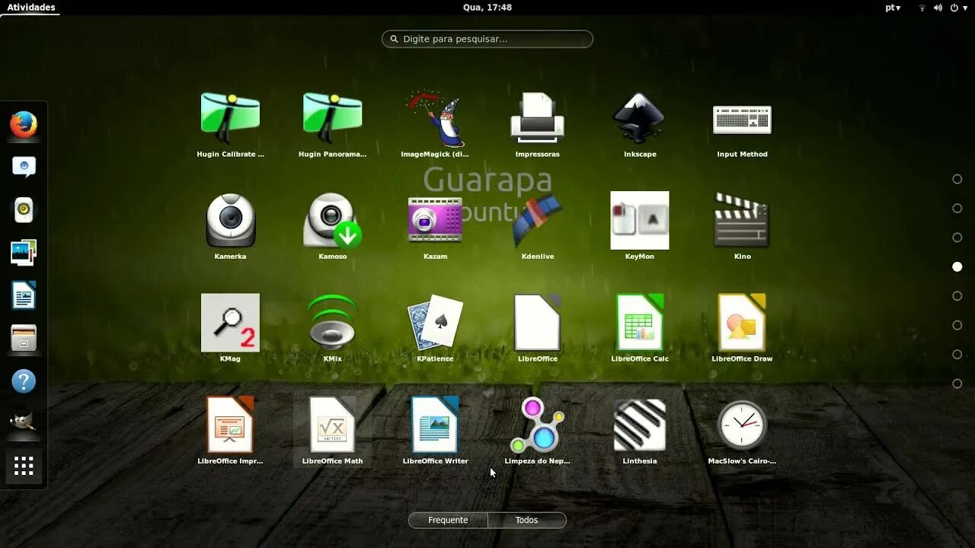Launch GIMP from the dock
Image resolution: width=975 pixels, height=548 pixels.
click(x=24, y=423)
